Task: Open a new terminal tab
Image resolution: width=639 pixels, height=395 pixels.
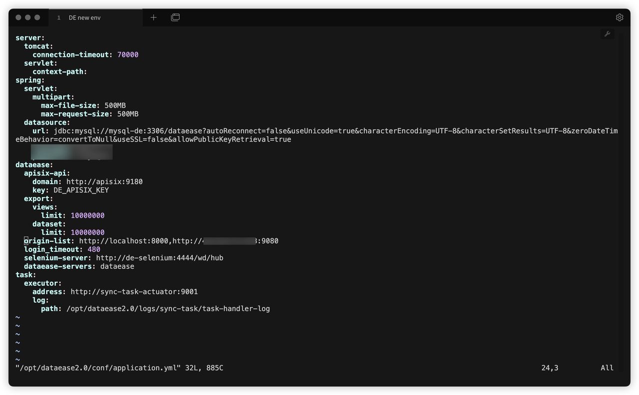Action: [153, 17]
